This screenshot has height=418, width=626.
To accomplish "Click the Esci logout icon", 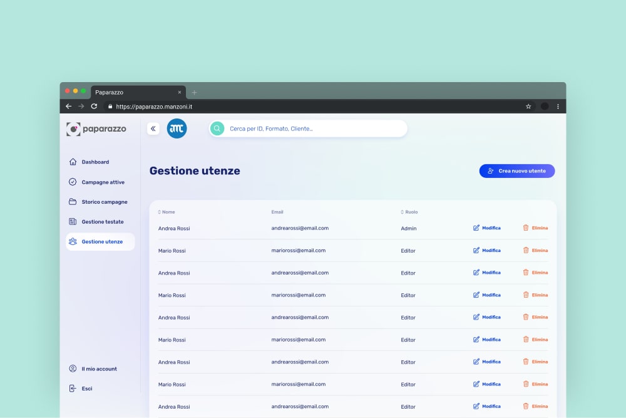I will pos(73,389).
